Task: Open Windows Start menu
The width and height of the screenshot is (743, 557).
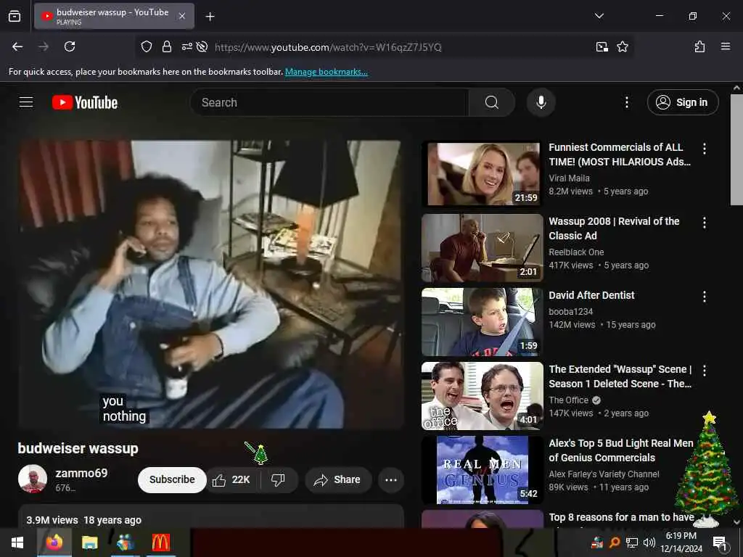Action: [x=17, y=542]
